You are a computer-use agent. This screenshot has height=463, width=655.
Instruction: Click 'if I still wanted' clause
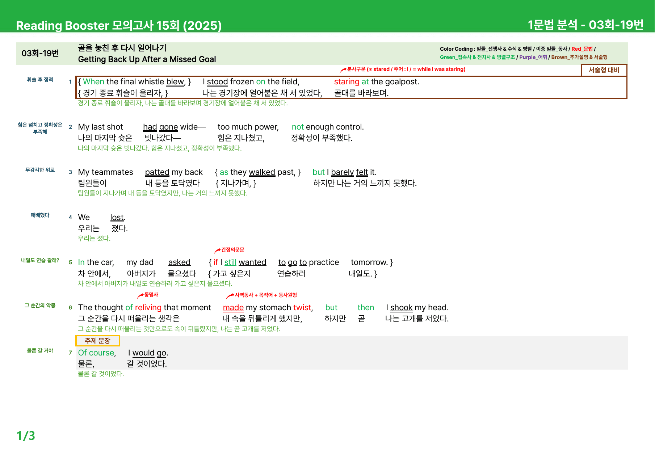(240, 262)
